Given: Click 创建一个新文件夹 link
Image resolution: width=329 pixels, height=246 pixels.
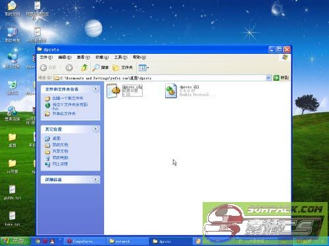Looking at the screenshot, I should point(68,98).
